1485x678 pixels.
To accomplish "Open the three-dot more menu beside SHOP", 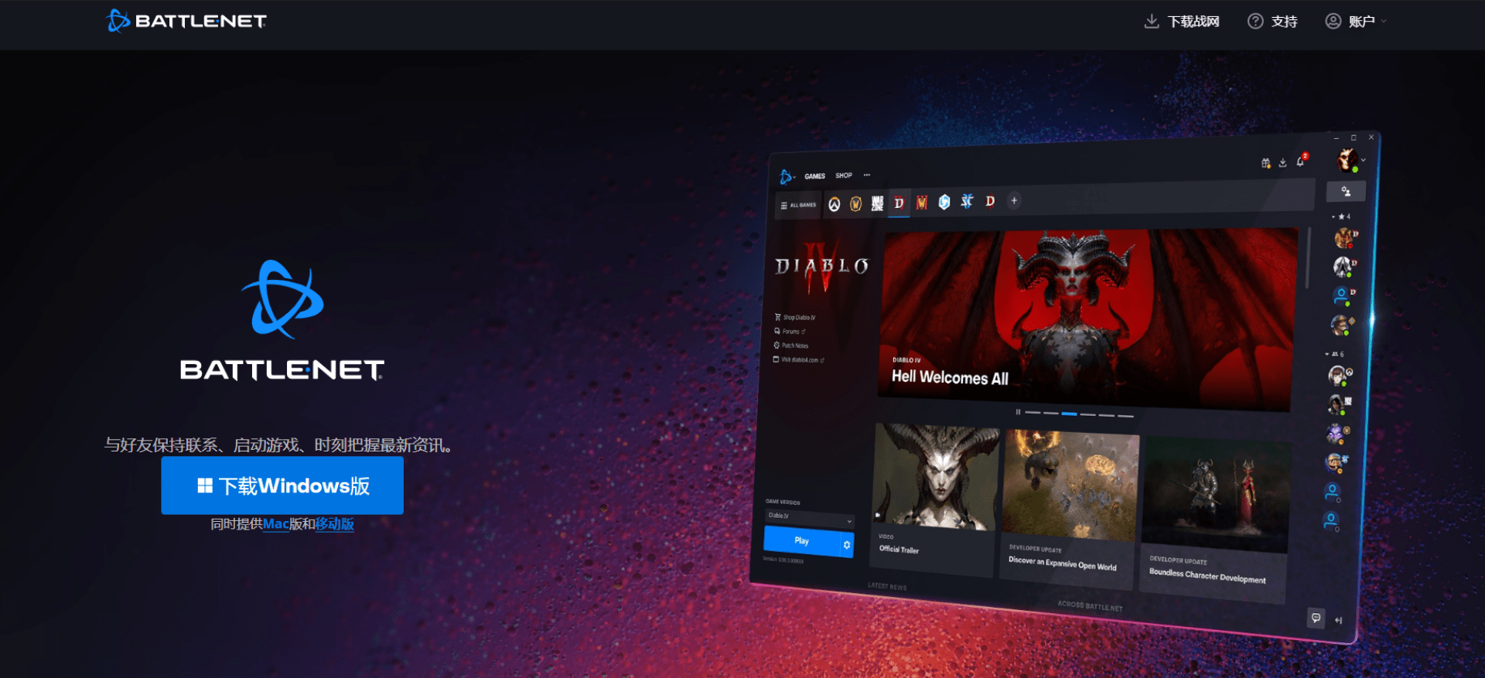I will click(x=867, y=175).
